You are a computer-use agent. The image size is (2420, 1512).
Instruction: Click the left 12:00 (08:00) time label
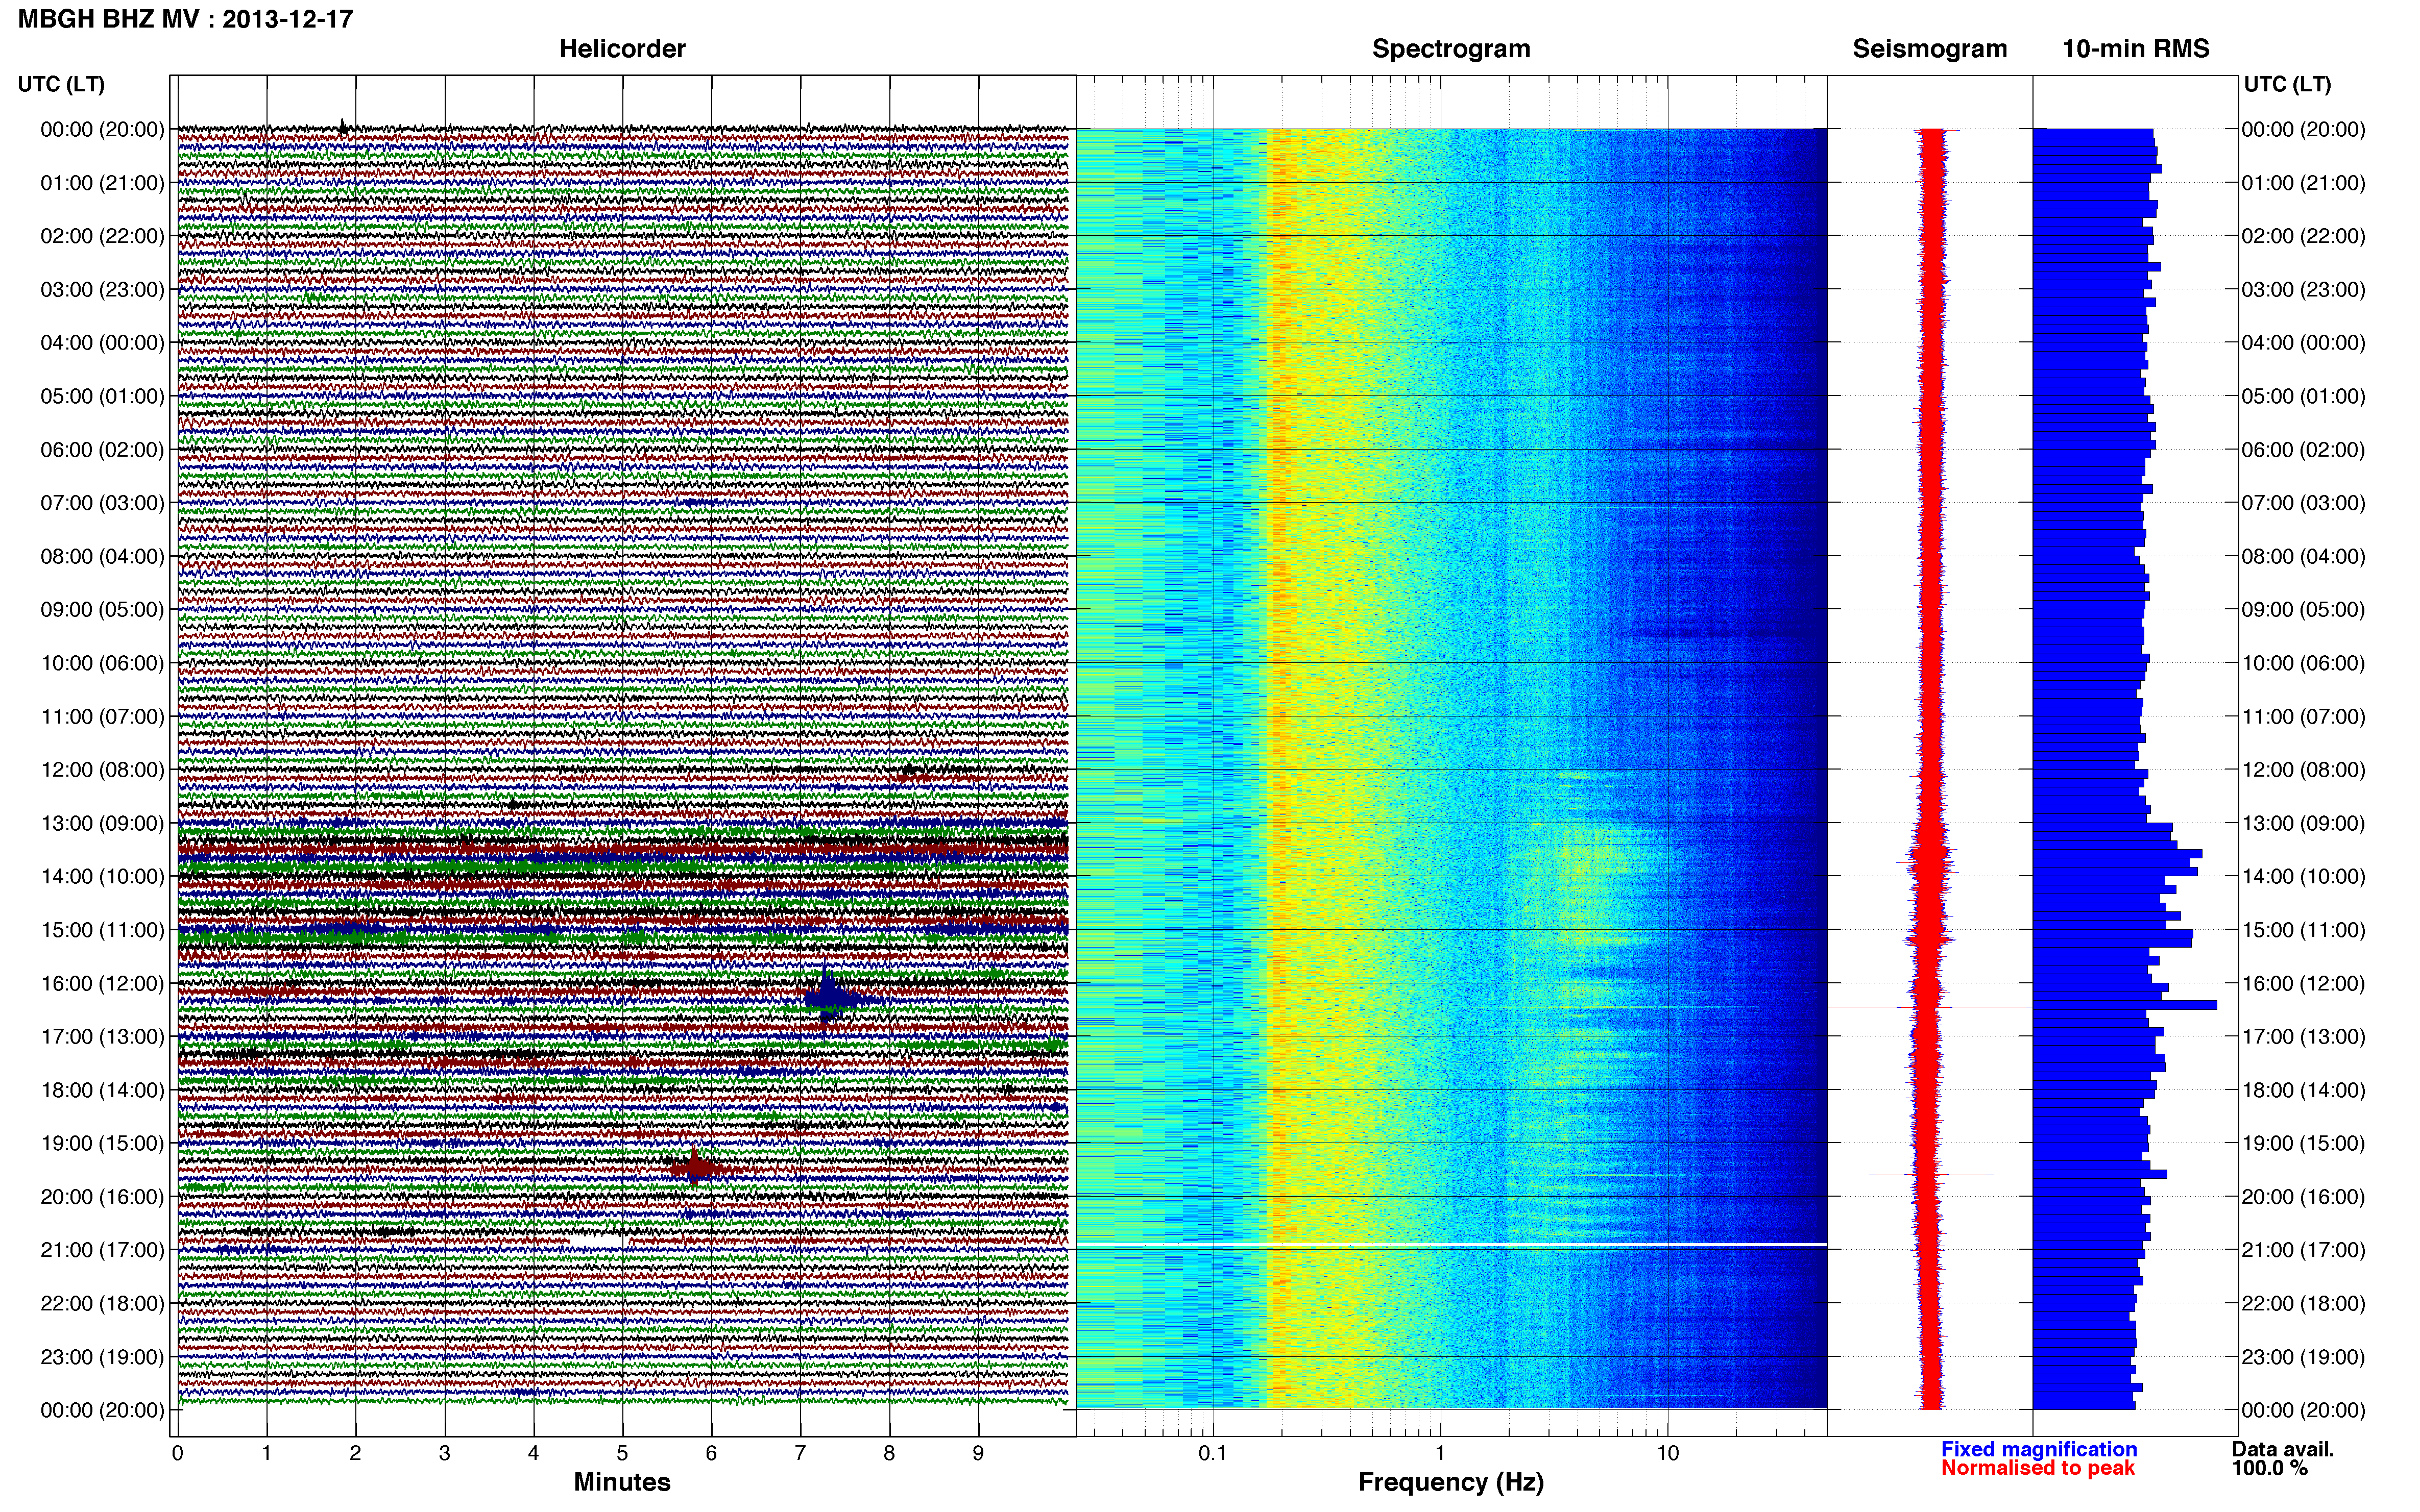[x=102, y=770]
